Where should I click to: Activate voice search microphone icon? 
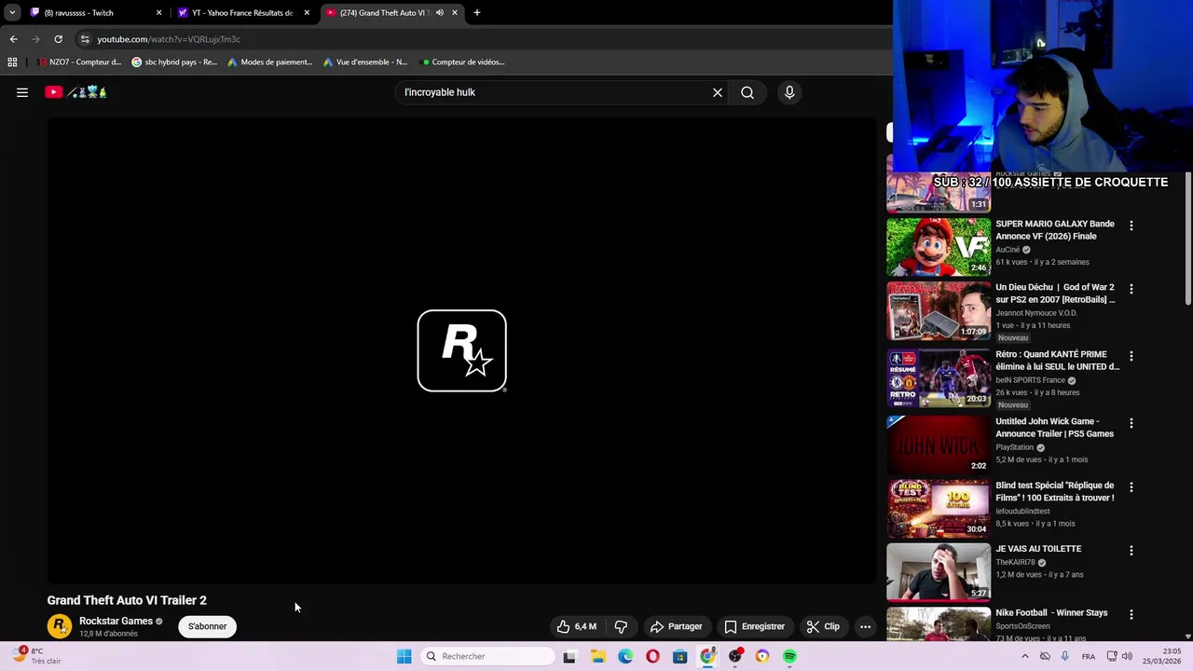[x=789, y=92]
